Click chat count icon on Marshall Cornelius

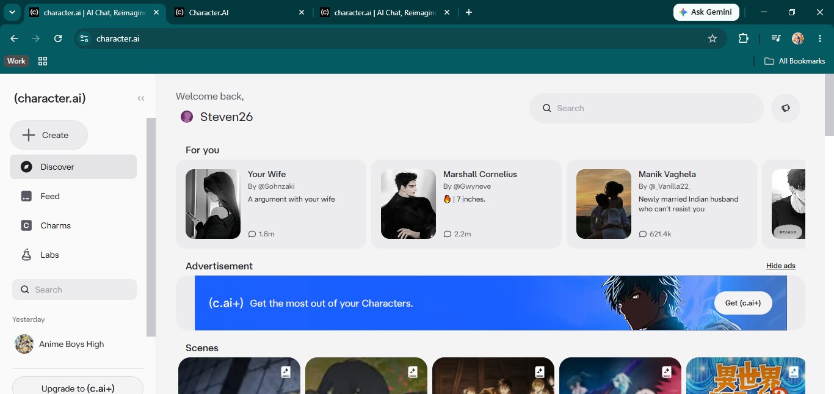coord(447,234)
